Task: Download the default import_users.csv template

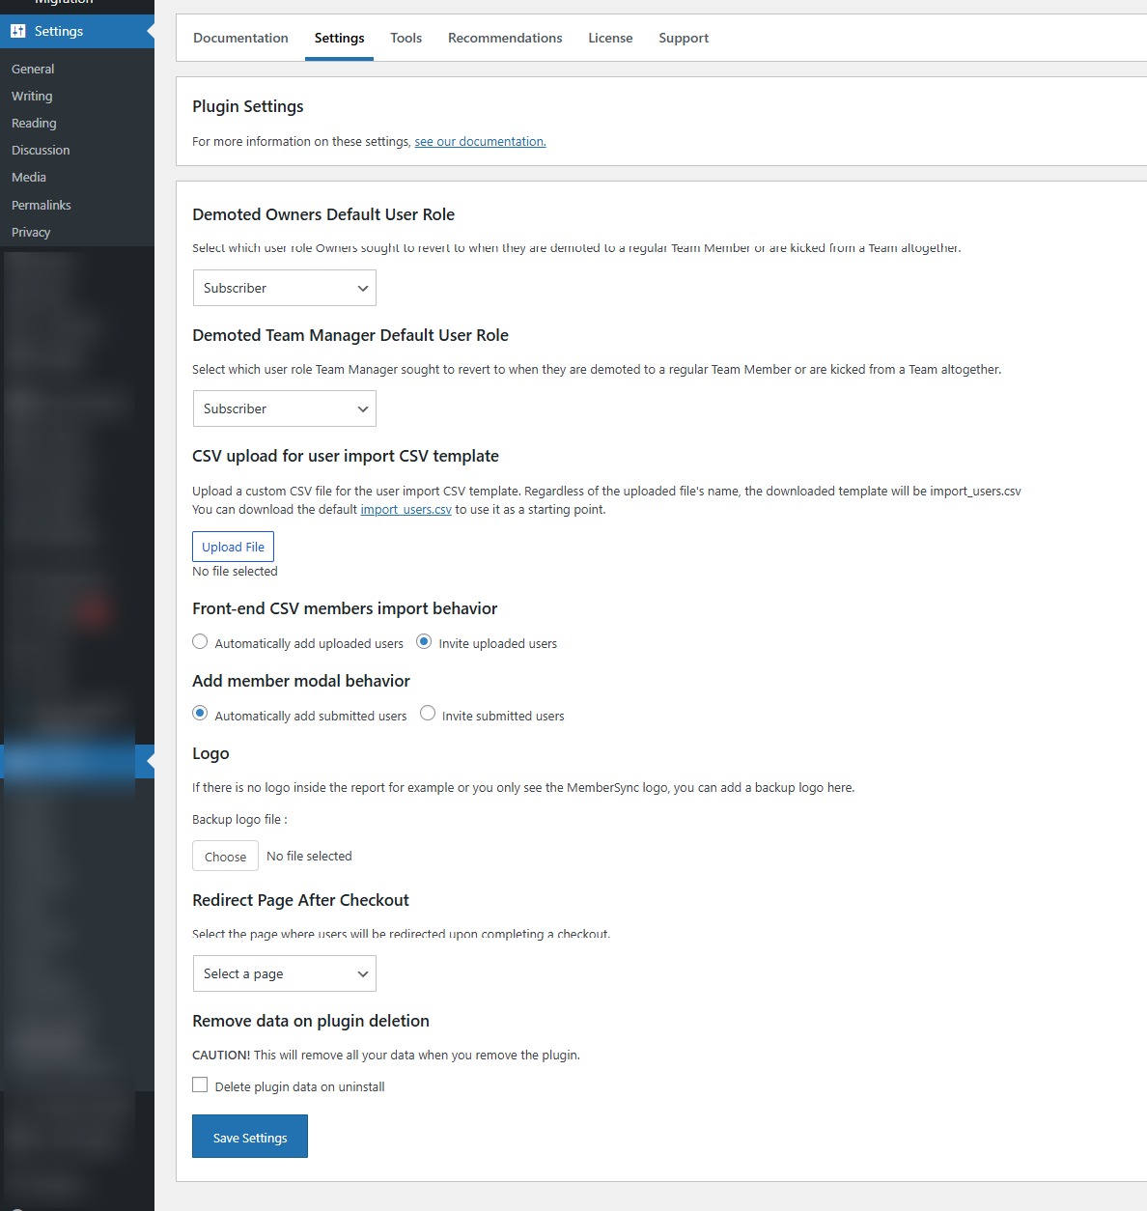Action: (406, 509)
